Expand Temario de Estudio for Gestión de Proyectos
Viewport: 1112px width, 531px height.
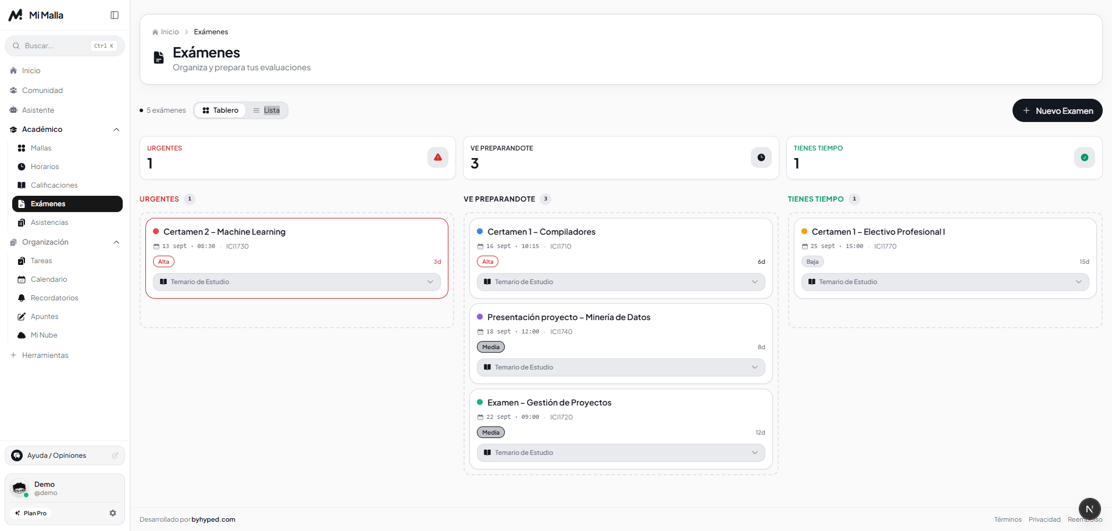pyautogui.click(x=621, y=453)
